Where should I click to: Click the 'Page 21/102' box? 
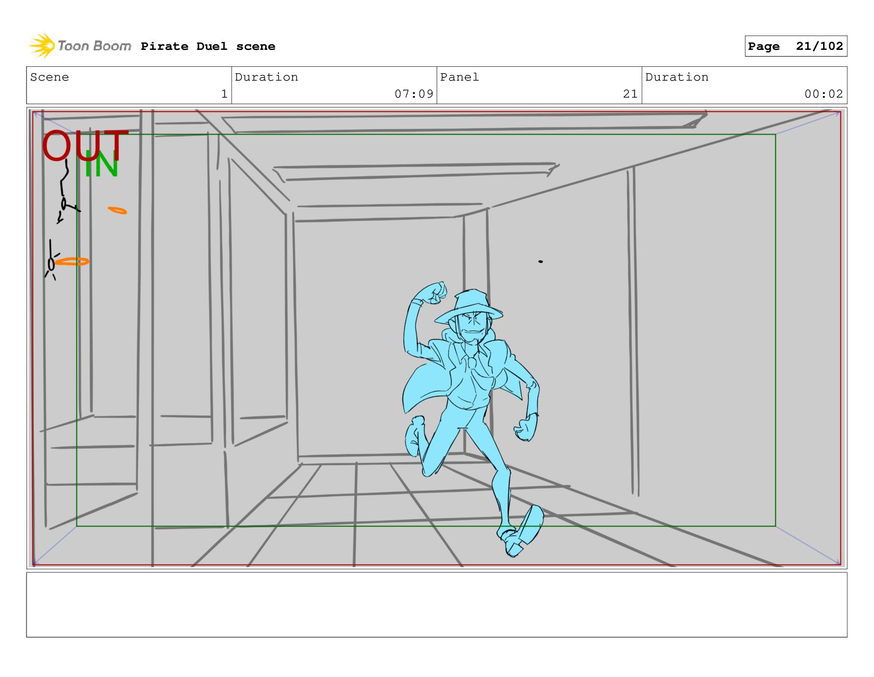click(x=796, y=46)
